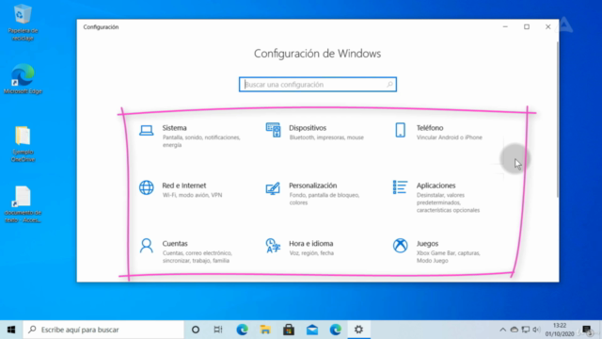Click text 'Voz, región, fecha'

311,253
